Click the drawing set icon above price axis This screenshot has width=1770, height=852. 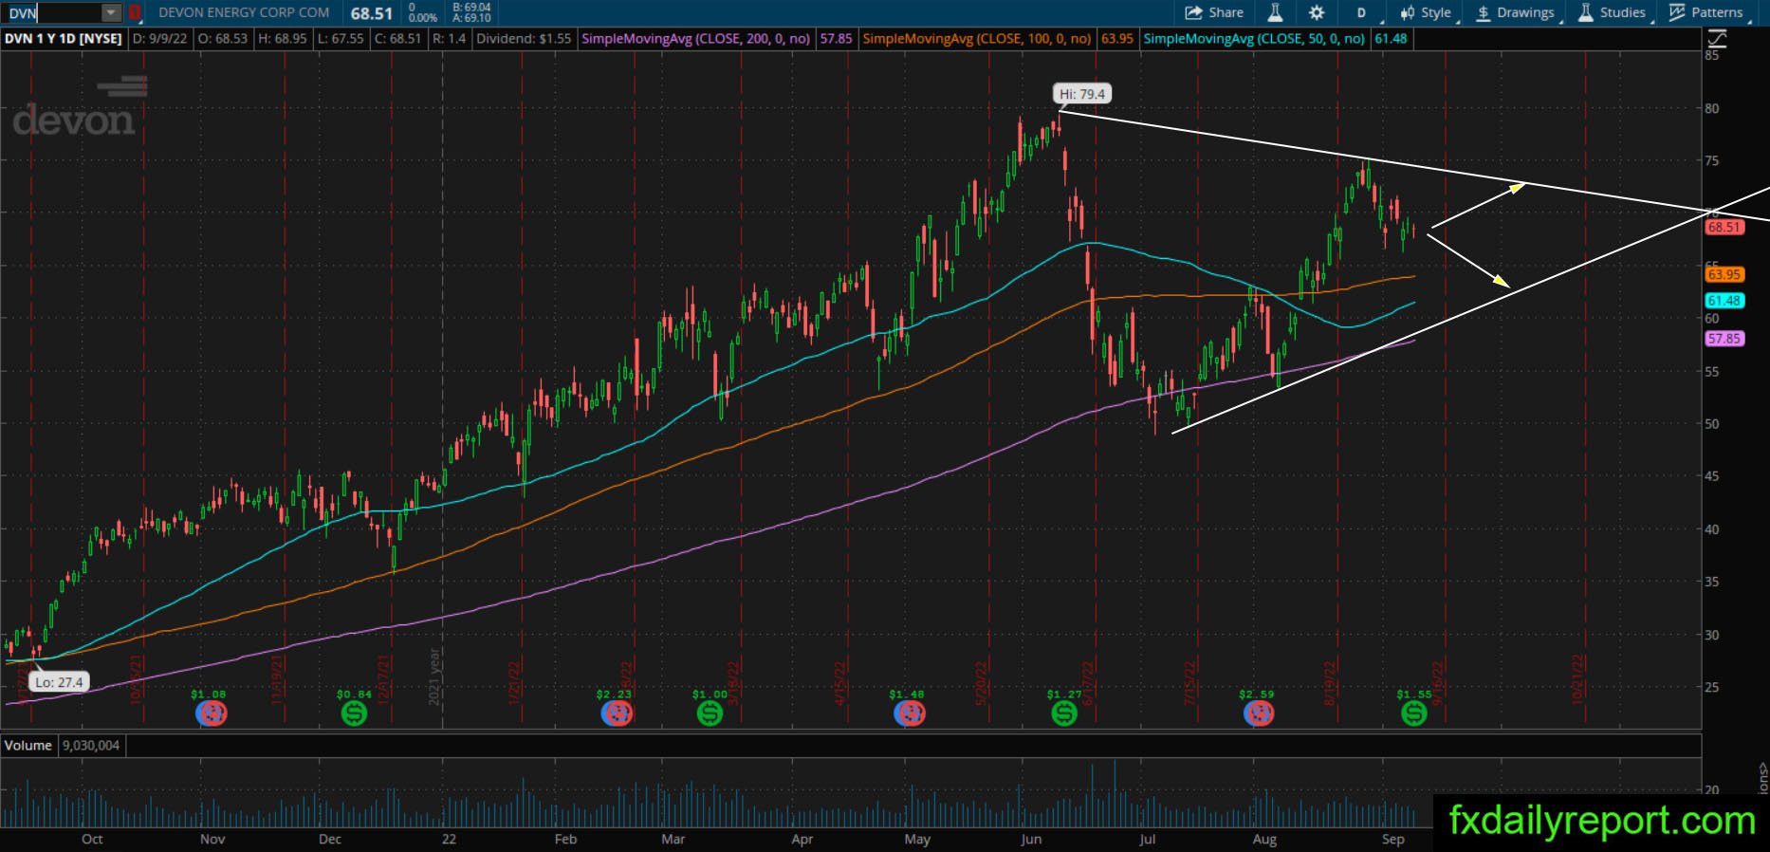pos(1717,39)
